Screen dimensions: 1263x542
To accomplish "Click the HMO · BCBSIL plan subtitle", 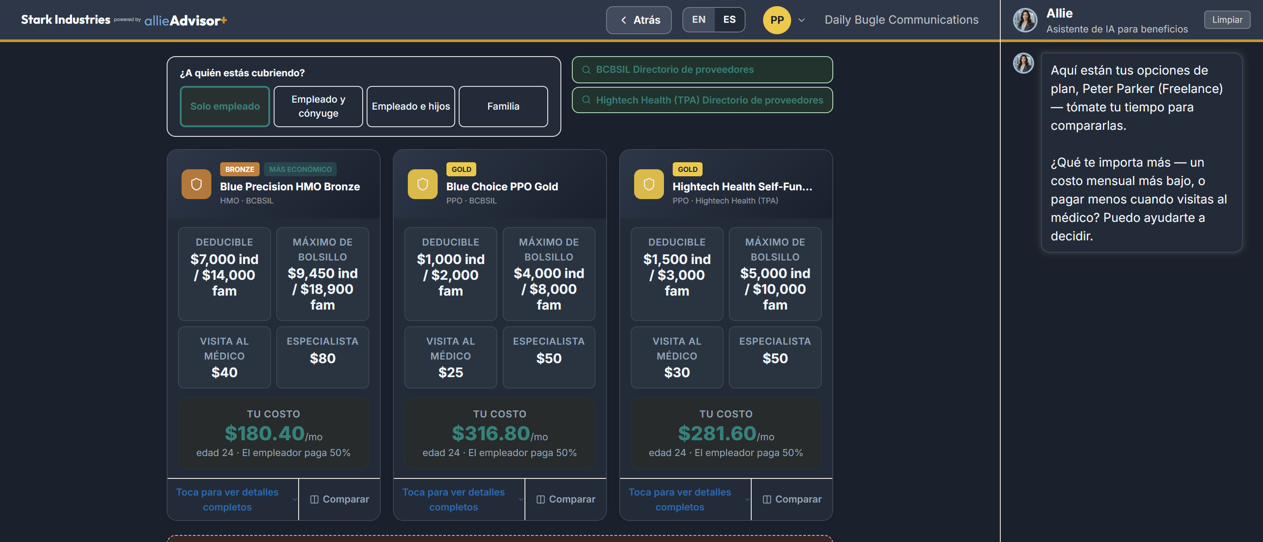I will pyautogui.click(x=246, y=201).
